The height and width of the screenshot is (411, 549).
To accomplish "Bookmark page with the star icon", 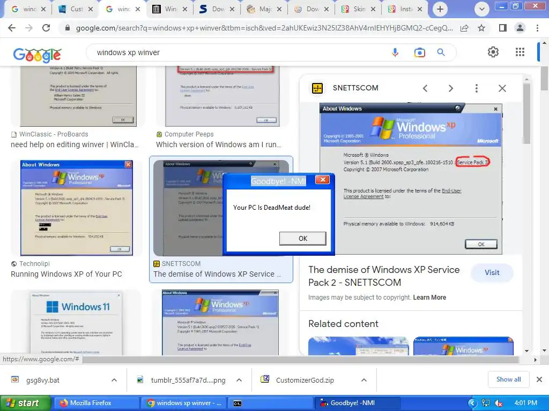I will (x=481, y=28).
